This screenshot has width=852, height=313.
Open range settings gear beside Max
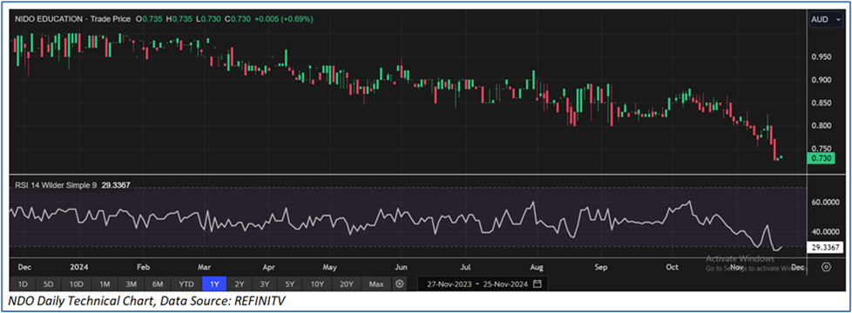(x=399, y=283)
